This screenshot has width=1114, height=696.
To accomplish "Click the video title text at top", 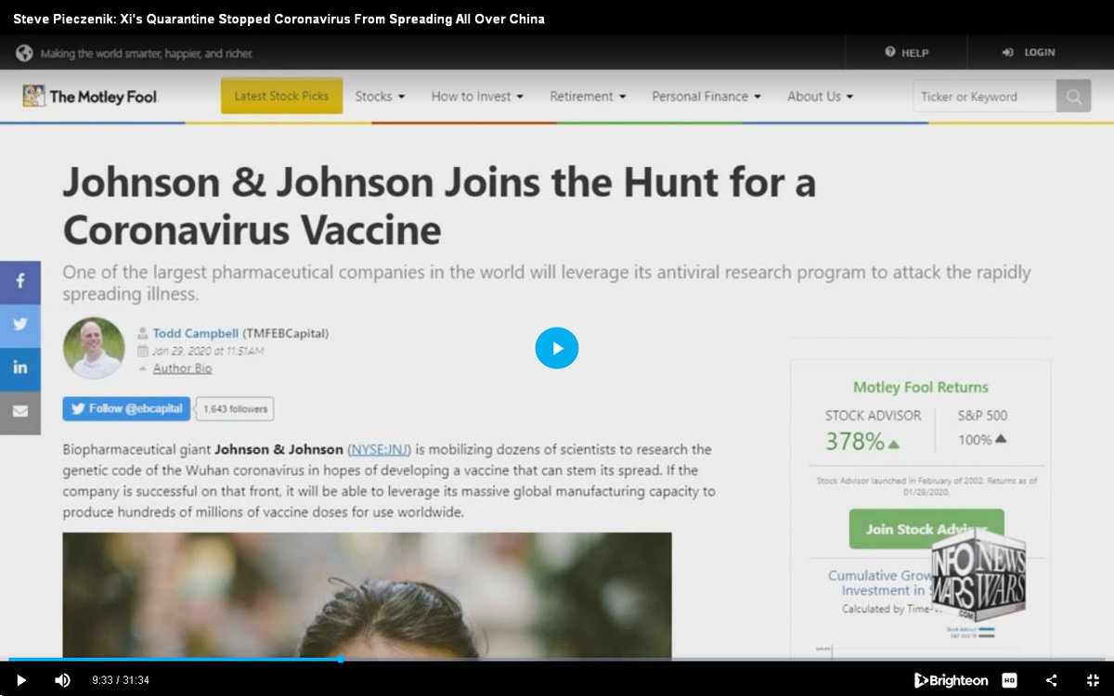I will (x=278, y=19).
